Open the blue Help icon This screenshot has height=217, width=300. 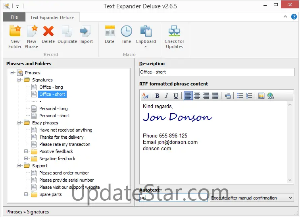[294, 17]
